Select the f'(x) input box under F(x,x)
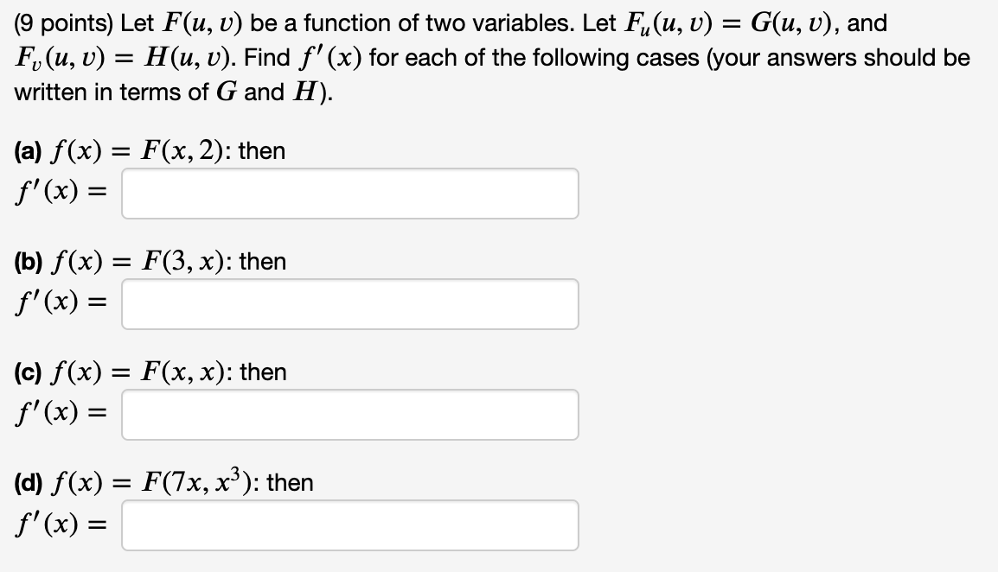 tap(350, 414)
